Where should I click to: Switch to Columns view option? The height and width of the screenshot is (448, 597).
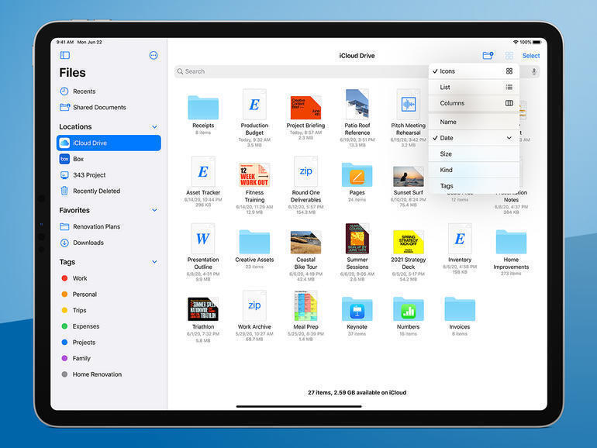474,103
